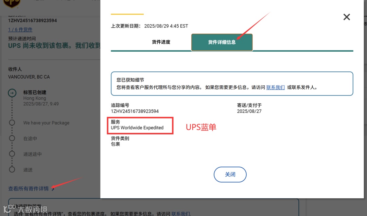367x216 pixels.
Task: Select the 递送途中 step circle
Action: [x=12, y=154]
